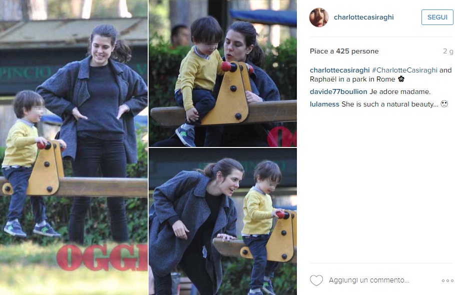Click the heart like icon
455x295 pixels.
[316, 280]
